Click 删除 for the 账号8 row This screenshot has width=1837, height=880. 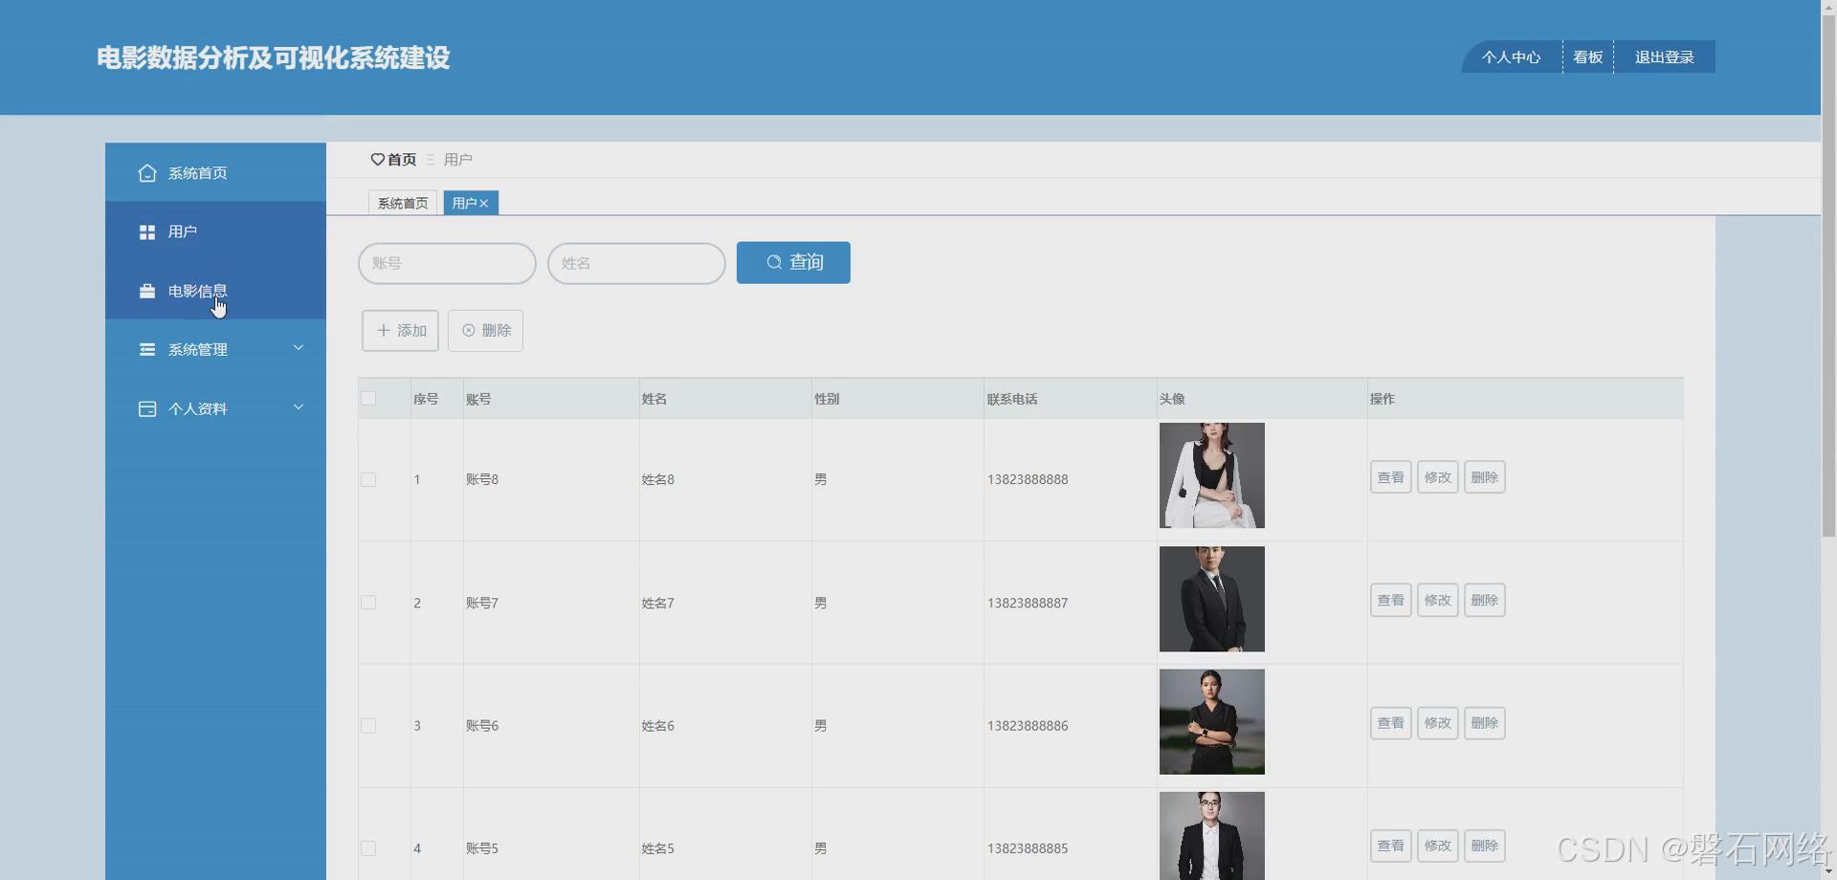coord(1484,477)
